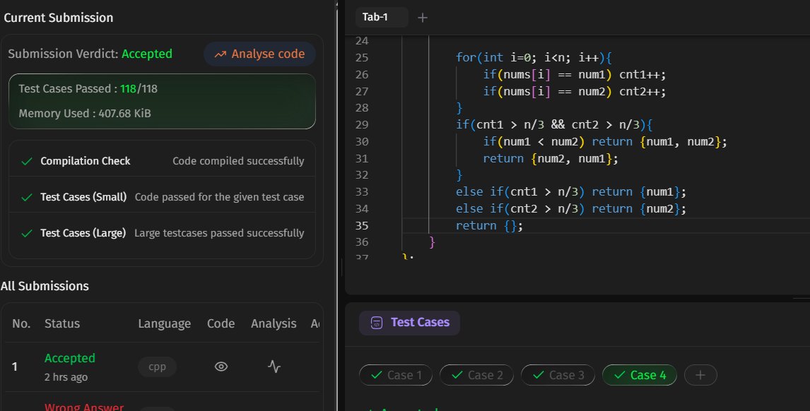Click the Code column header

(x=221, y=323)
